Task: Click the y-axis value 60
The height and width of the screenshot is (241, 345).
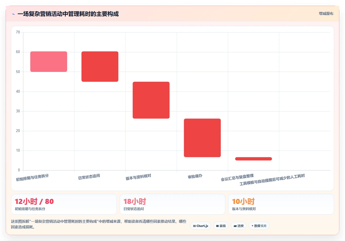Action: point(18,52)
